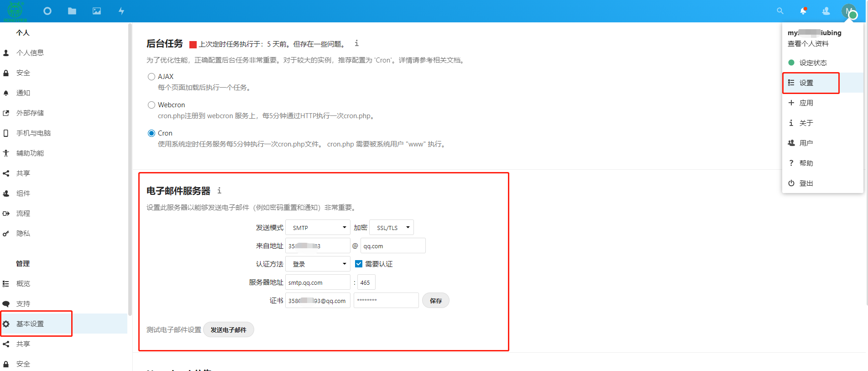Open the Files folder icon in header
This screenshot has height=371, width=868.
[x=72, y=11]
